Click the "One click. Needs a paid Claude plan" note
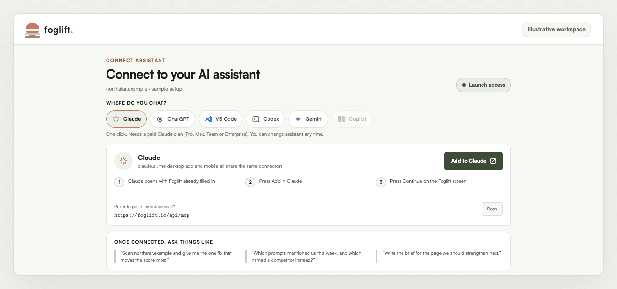 point(215,134)
